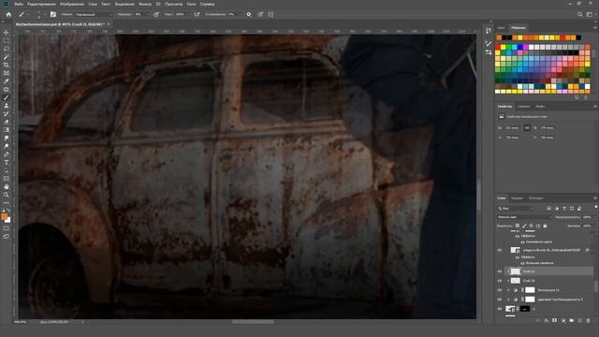Open the layer blend mode dropdown
Image resolution: width=599 pixels, height=337 pixels.
[524, 217]
